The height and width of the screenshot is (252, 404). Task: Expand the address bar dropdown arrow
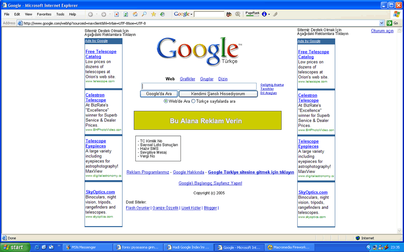coord(382,23)
